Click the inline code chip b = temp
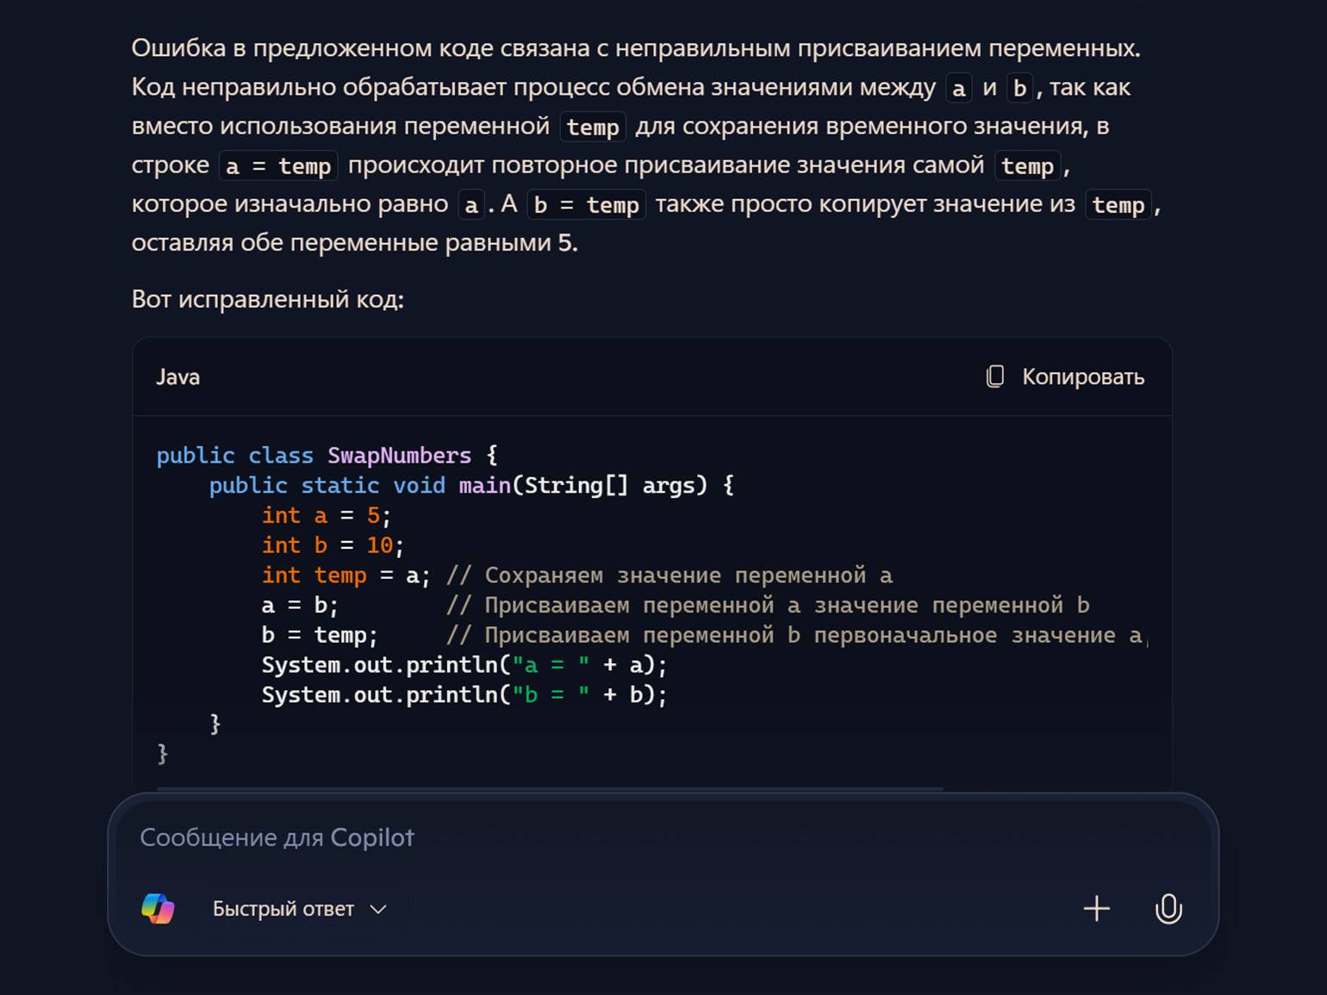The image size is (1327, 995). (586, 205)
